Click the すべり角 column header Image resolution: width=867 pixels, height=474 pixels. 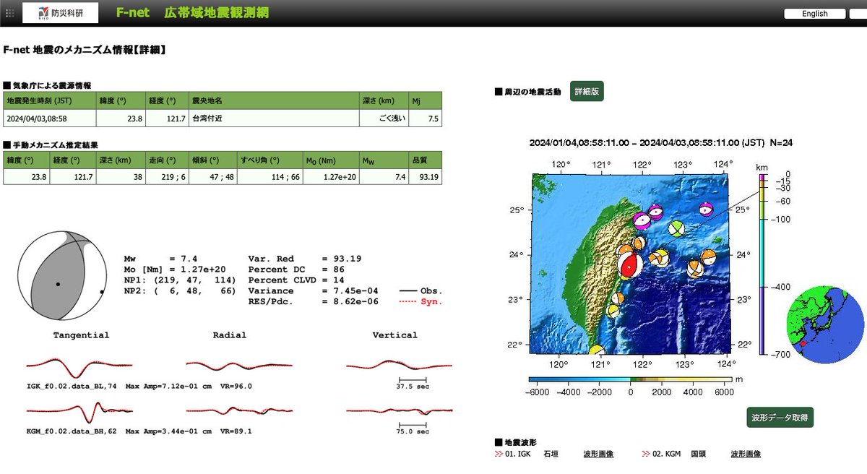(270, 159)
